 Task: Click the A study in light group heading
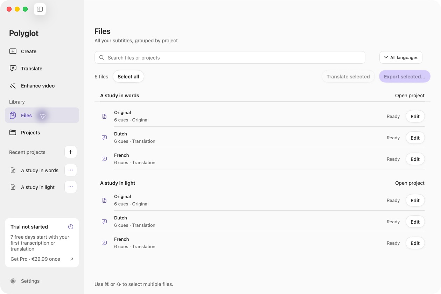(118, 183)
